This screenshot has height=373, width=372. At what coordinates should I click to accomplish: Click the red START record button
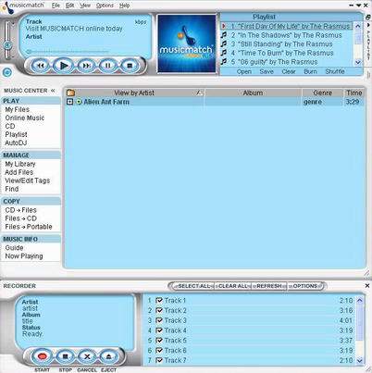[43, 356]
